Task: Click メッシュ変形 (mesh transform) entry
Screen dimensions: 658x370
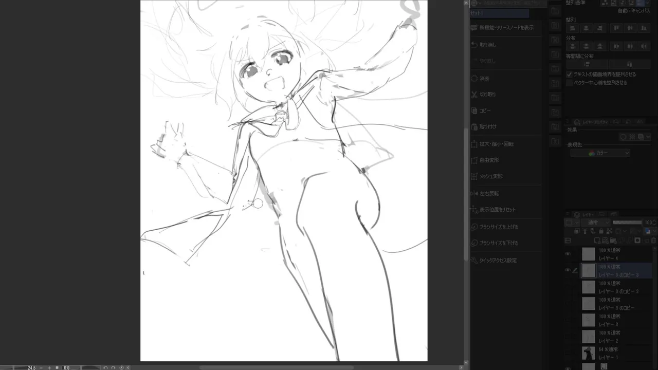Action: (x=506, y=176)
